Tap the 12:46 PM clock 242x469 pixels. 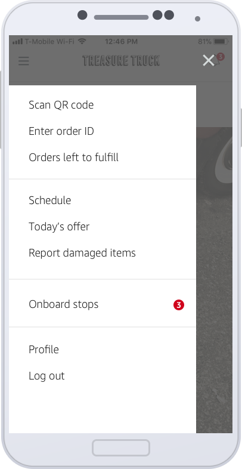(121, 41)
